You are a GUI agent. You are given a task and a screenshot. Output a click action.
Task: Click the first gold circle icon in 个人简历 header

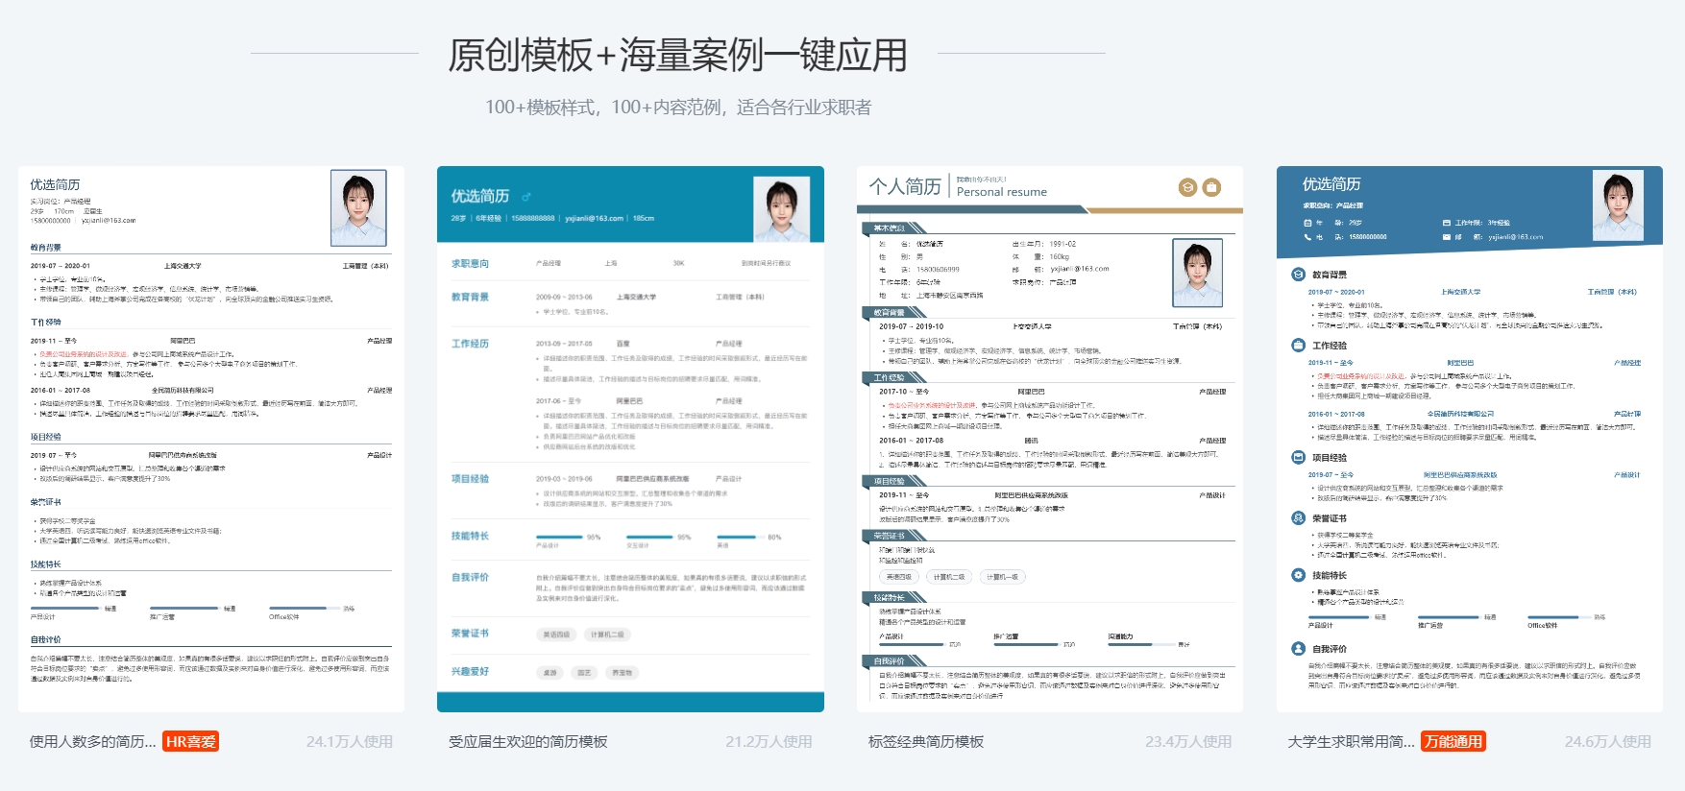pyautogui.click(x=1187, y=187)
